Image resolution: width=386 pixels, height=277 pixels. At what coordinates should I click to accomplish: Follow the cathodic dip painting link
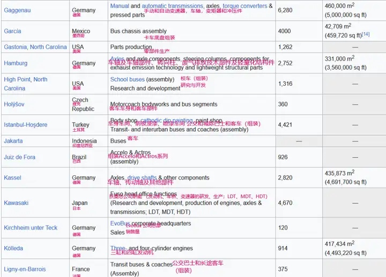[167, 121]
